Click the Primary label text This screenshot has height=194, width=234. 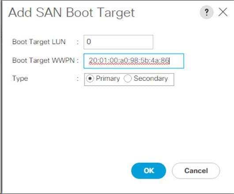[108, 79]
